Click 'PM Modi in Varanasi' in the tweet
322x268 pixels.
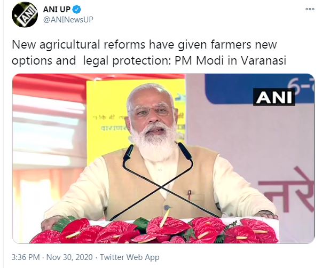[230, 60]
